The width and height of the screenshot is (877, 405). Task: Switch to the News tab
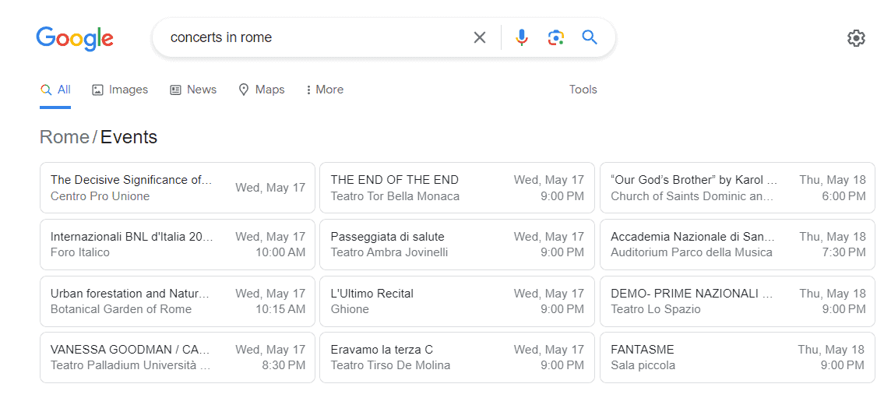[193, 90]
